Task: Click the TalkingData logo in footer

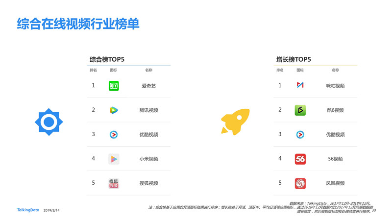Action: [x=28, y=210]
